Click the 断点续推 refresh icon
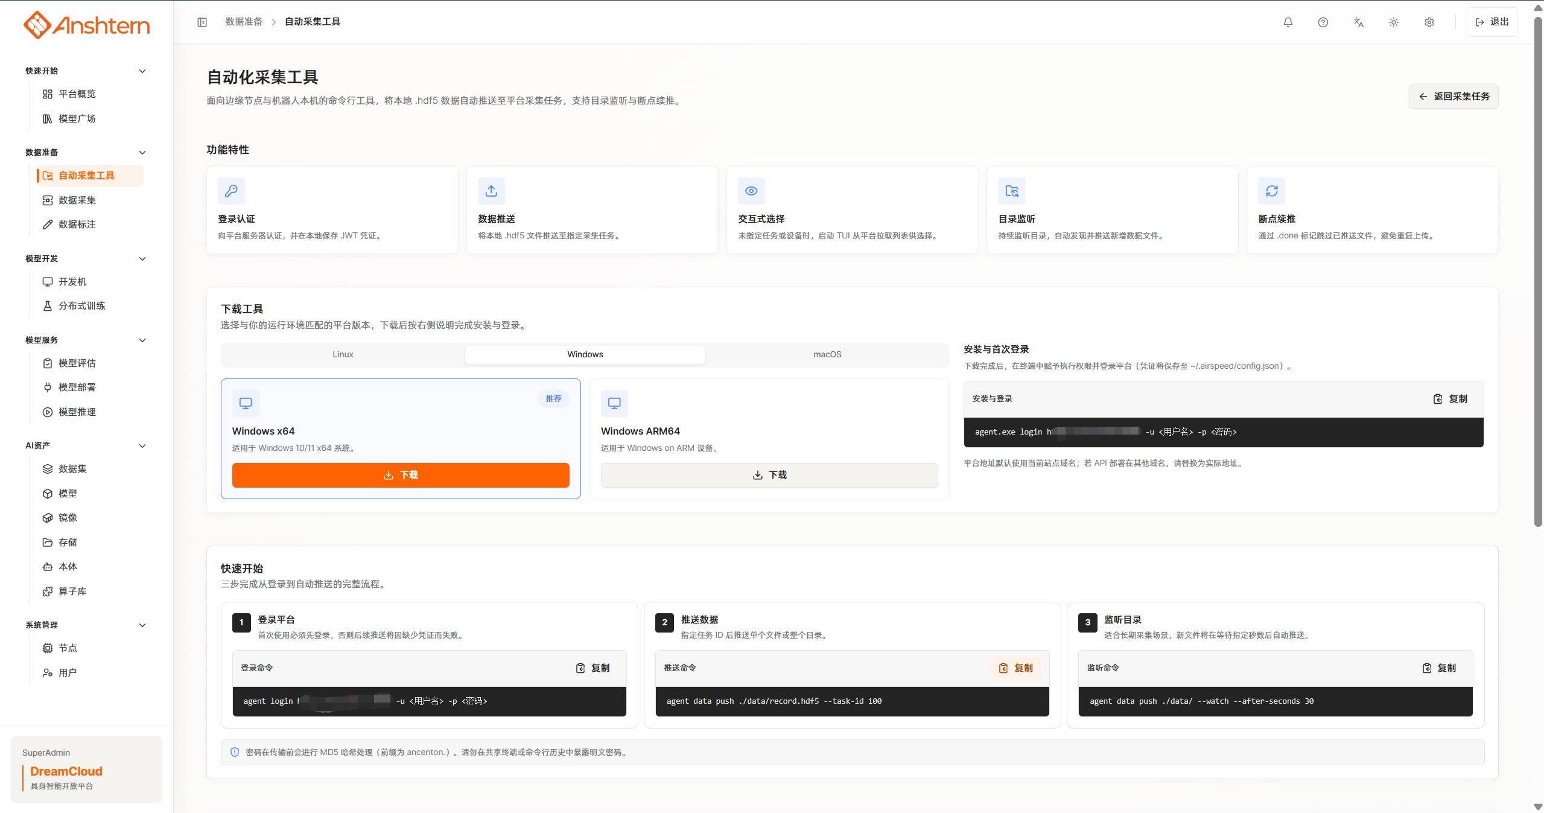 click(1271, 191)
